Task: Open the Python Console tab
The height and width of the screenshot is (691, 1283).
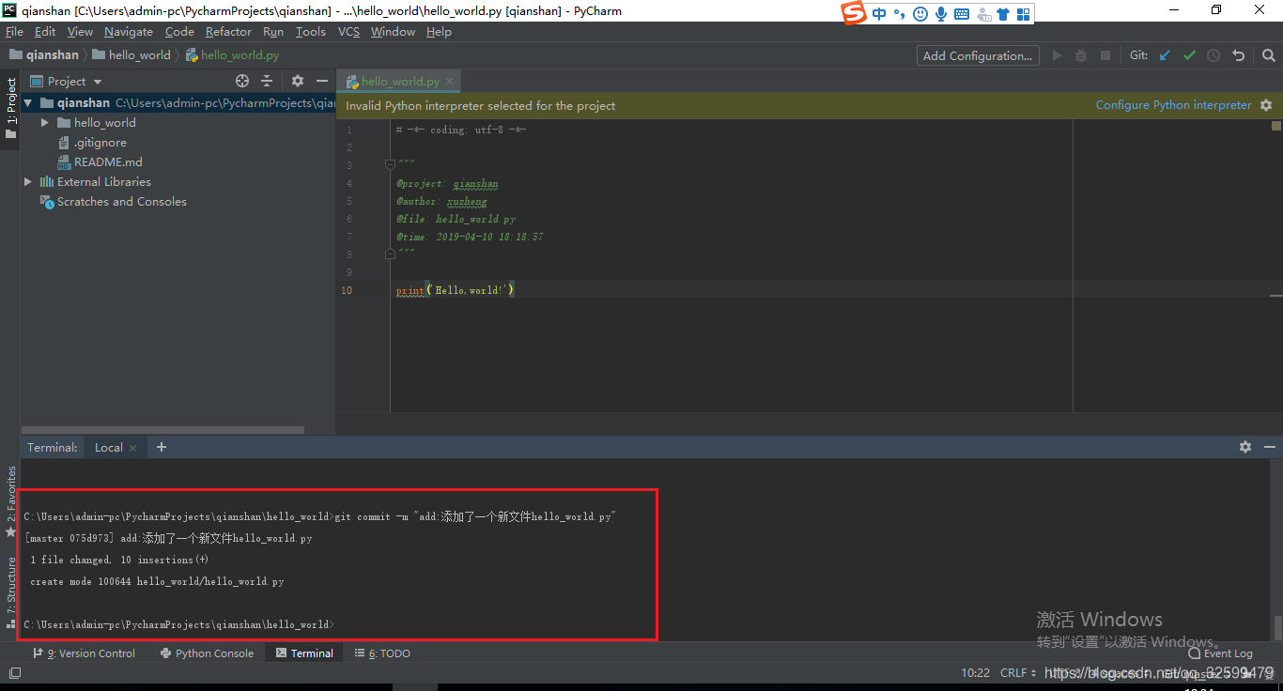Action: click(207, 653)
